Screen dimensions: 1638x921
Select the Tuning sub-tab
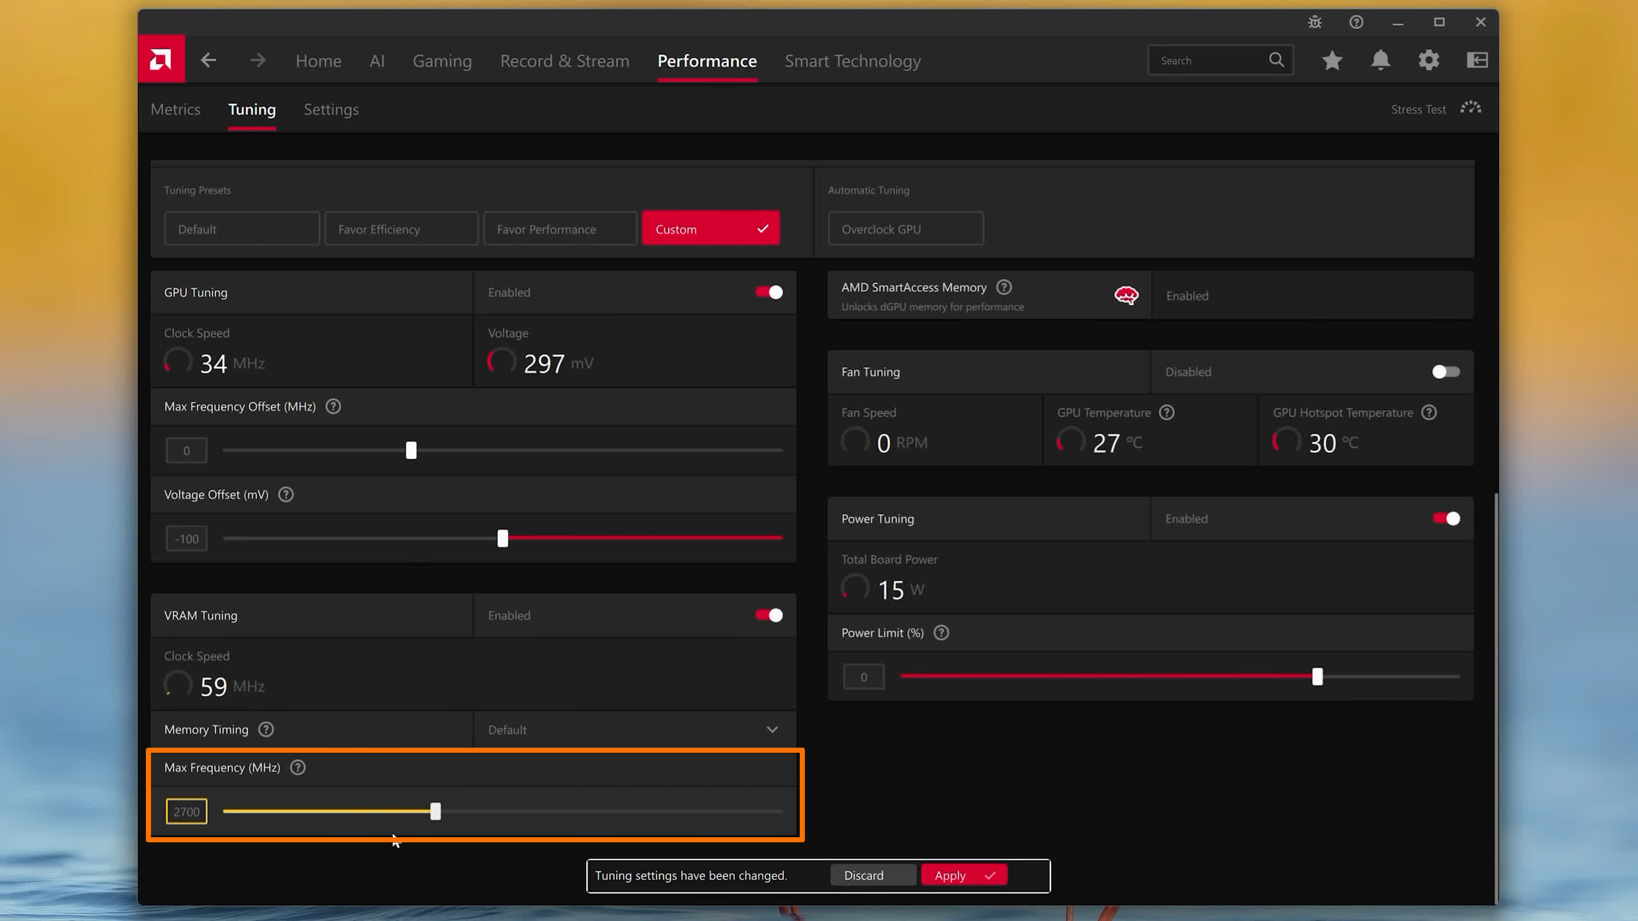point(252,109)
